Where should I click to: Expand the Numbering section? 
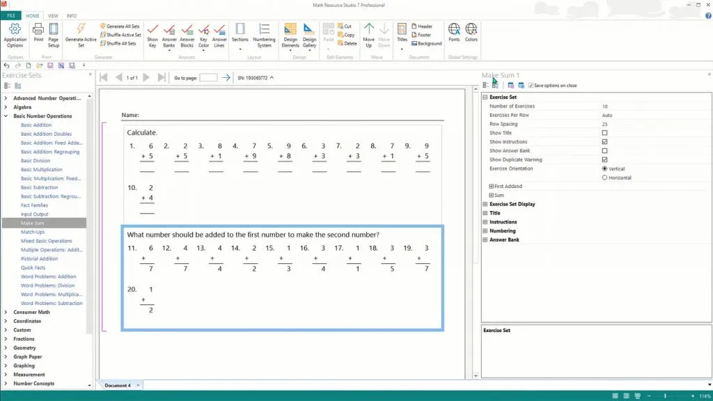pyautogui.click(x=485, y=231)
